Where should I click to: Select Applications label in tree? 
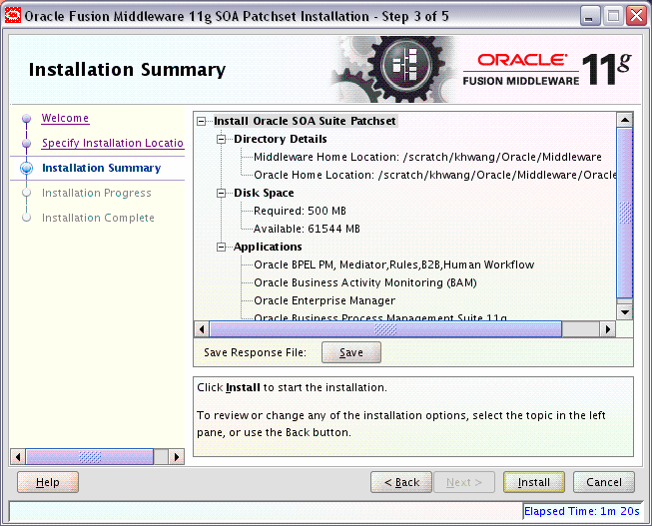click(268, 247)
